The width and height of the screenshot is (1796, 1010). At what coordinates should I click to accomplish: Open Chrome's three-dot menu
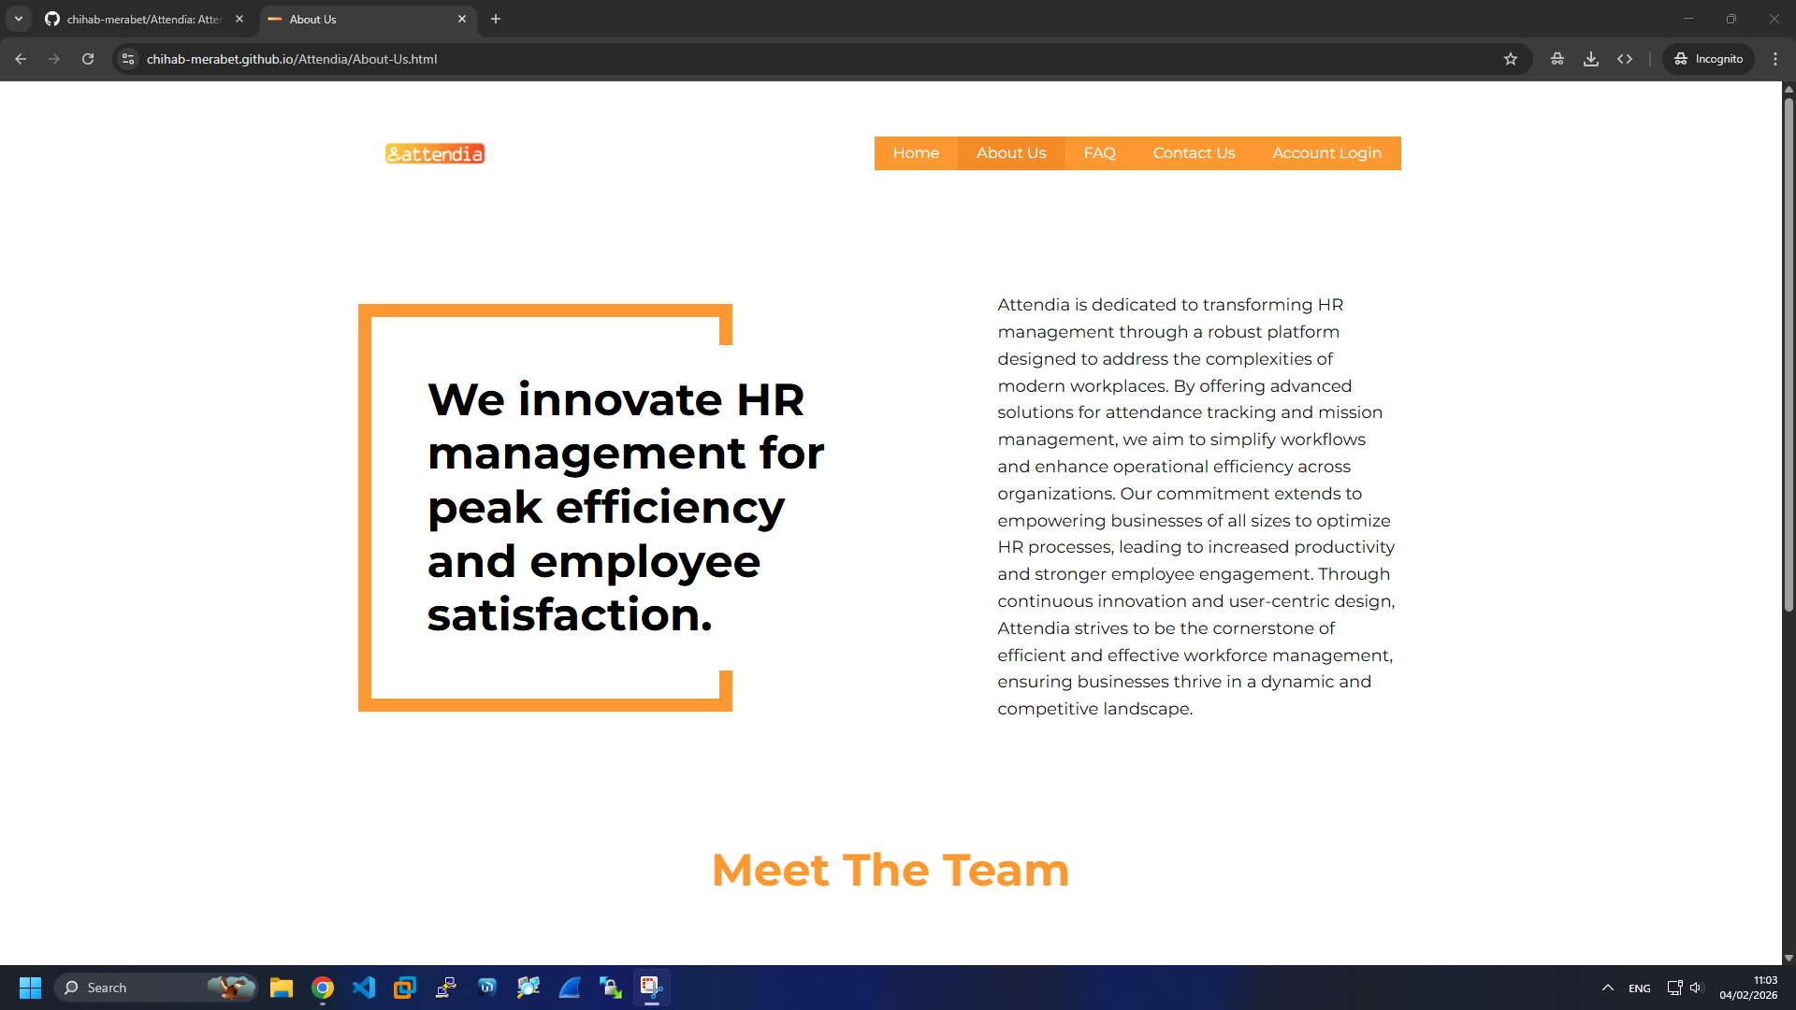pyautogui.click(x=1776, y=59)
